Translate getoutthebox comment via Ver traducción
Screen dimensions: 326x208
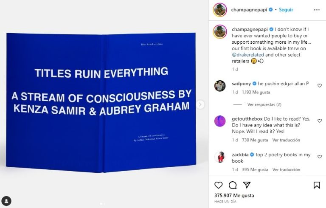[286, 140]
